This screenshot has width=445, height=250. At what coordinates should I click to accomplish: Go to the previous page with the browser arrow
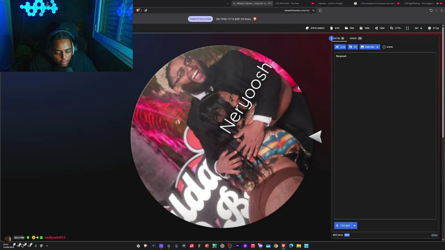[442, 10]
